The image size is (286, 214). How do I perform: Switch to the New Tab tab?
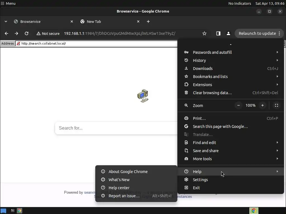click(110, 21)
